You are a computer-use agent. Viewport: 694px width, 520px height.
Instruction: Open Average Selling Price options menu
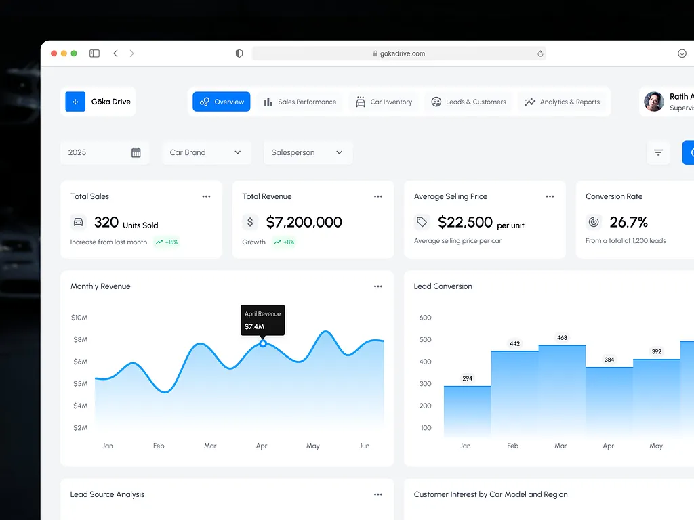click(550, 196)
